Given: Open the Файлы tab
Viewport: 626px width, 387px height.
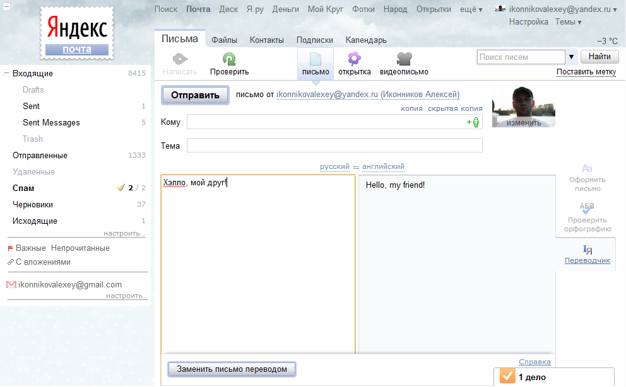Looking at the screenshot, I should coord(224,40).
